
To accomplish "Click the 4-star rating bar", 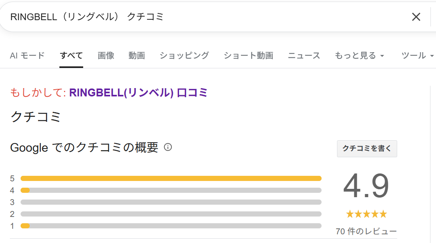I will [172, 190].
